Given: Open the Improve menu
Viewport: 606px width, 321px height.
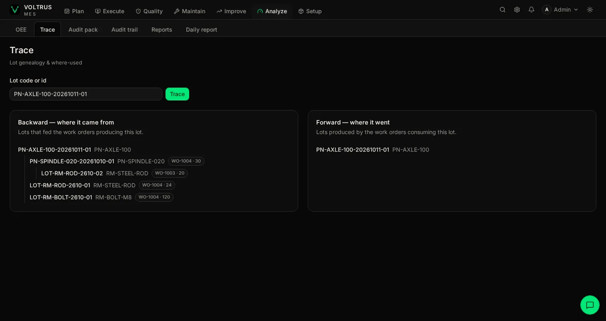Looking at the screenshot, I should click(x=231, y=11).
